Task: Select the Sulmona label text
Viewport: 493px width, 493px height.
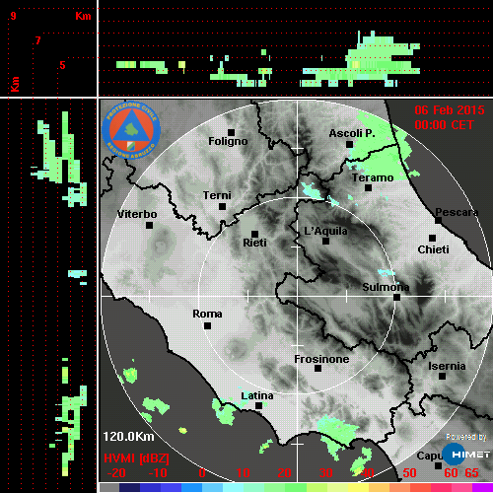Action: pos(386,287)
